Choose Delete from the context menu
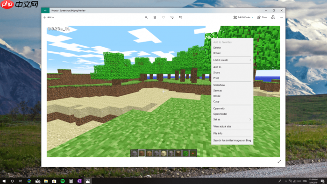 click(x=232, y=48)
